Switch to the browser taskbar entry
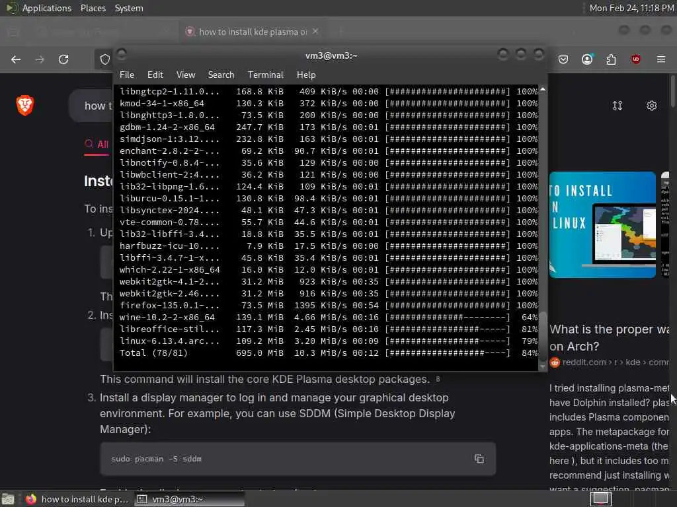Screen dimensions: 677x507 pos(78,499)
